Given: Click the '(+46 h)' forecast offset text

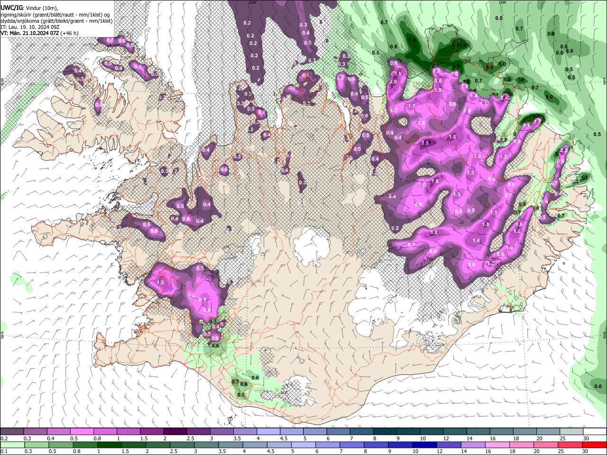Looking at the screenshot, I should pos(69,33).
